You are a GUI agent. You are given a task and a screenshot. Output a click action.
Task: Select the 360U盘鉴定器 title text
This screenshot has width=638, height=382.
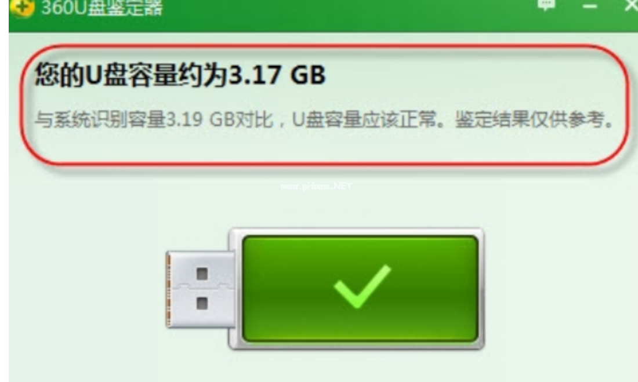click(x=102, y=8)
